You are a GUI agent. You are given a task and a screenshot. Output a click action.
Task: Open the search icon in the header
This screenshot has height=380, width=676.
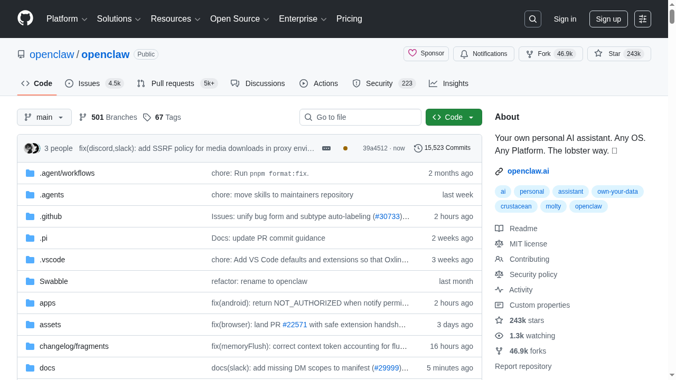pyautogui.click(x=532, y=18)
